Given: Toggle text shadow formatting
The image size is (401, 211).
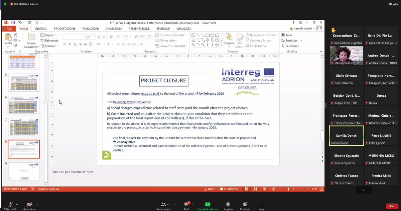Looking at the screenshot, I should coord(80,44).
